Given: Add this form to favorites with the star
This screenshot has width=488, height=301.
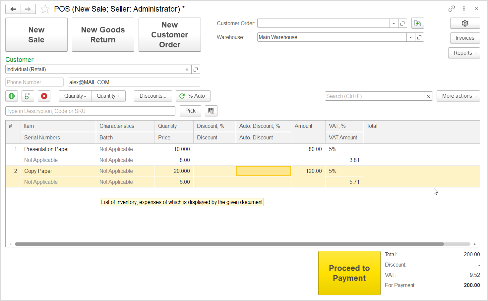Looking at the screenshot, I should 45,9.
